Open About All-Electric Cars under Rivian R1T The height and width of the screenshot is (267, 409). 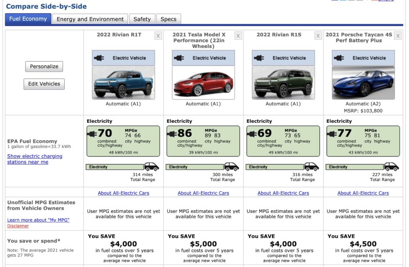123,193
